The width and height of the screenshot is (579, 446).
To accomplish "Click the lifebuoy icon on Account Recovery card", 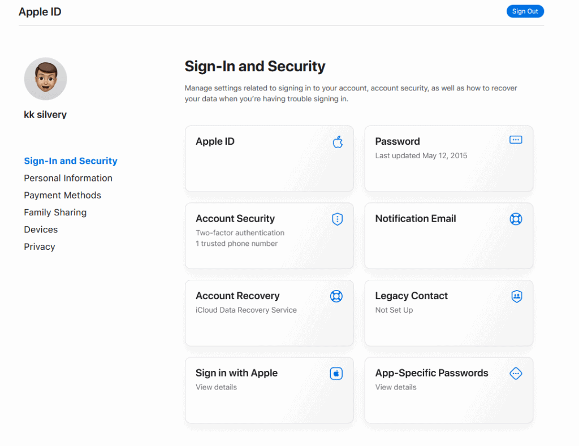I will (336, 296).
